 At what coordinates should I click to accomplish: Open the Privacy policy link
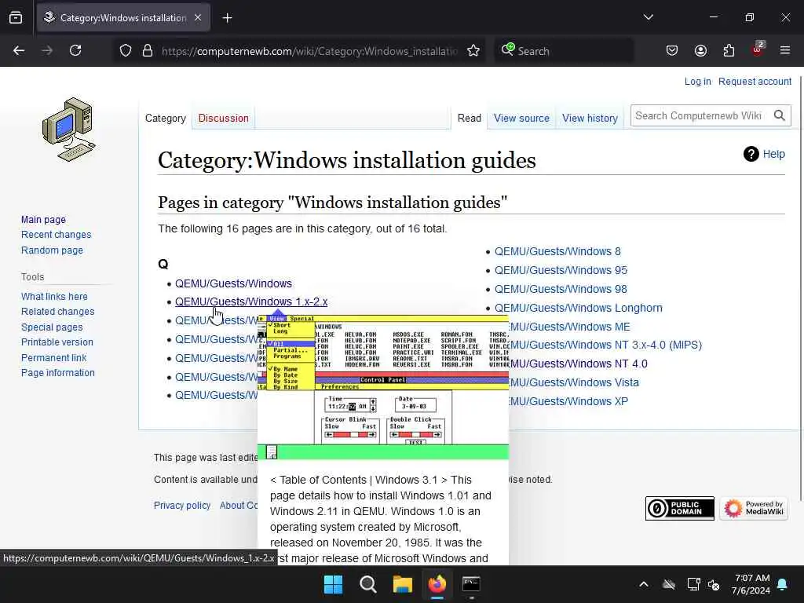coord(182,506)
